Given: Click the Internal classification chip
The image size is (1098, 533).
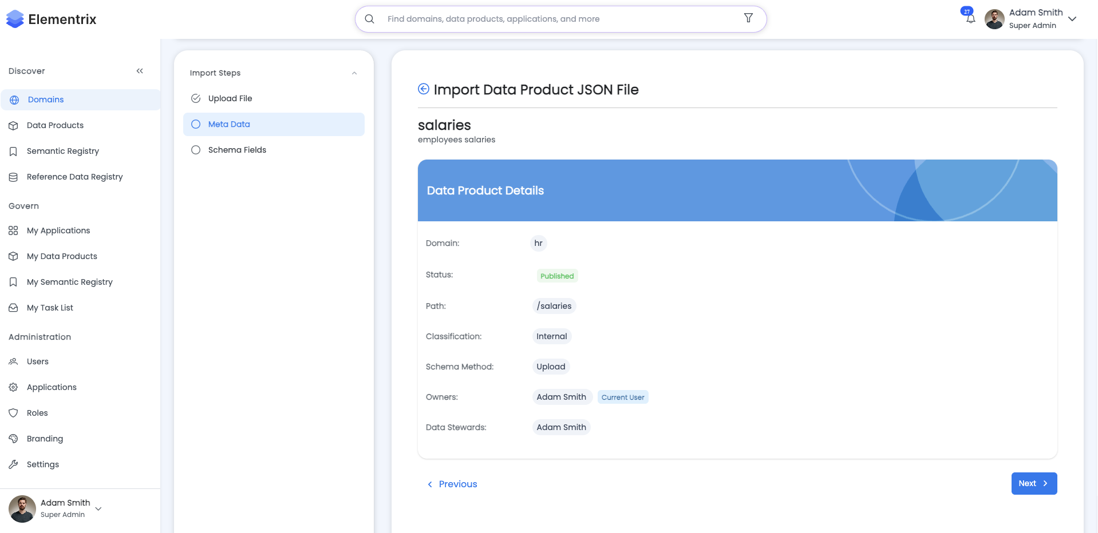Looking at the screenshot, I should (x=552, y=336).
